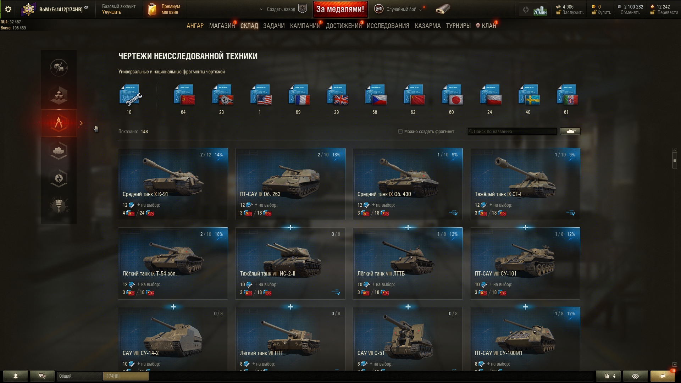Select the Japan national fragments icon
The image size is (681, 383).
click(452, 95)
